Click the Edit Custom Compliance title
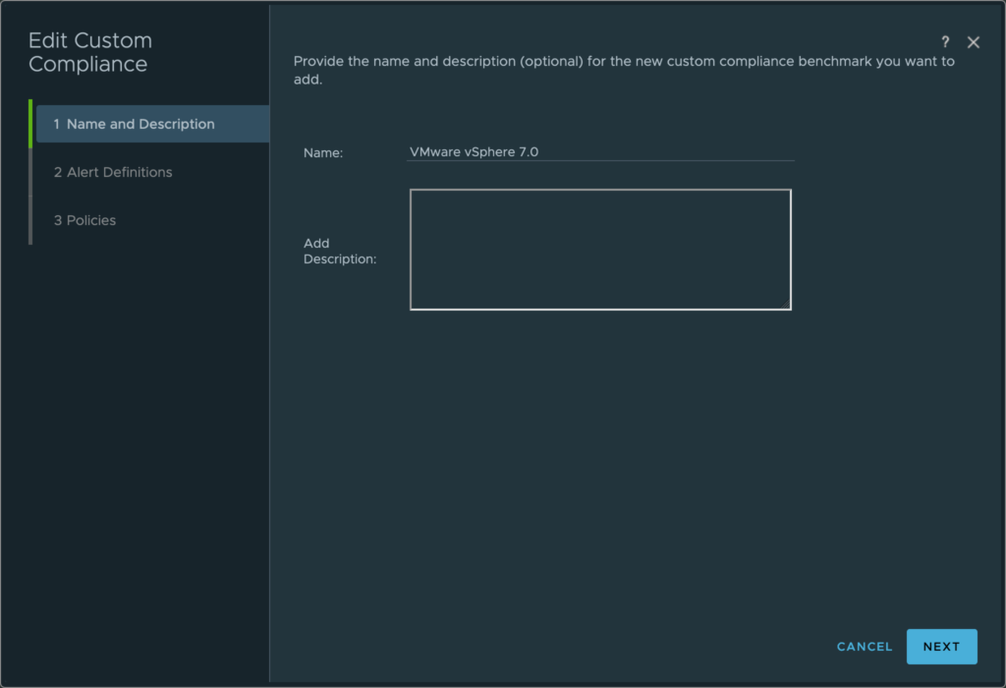 tap(90, 52)
